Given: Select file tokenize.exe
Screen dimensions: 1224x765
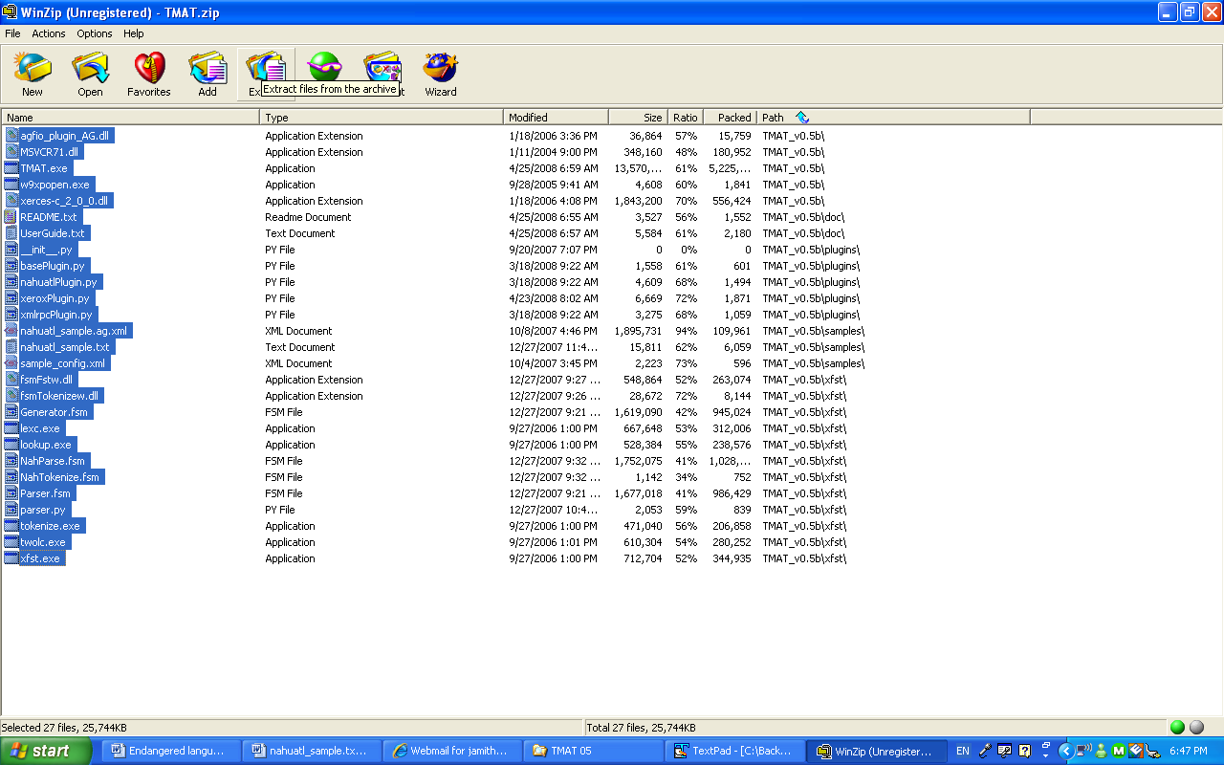Looking at the screenshot, I should pyautogui.click(x=51, y=526).
